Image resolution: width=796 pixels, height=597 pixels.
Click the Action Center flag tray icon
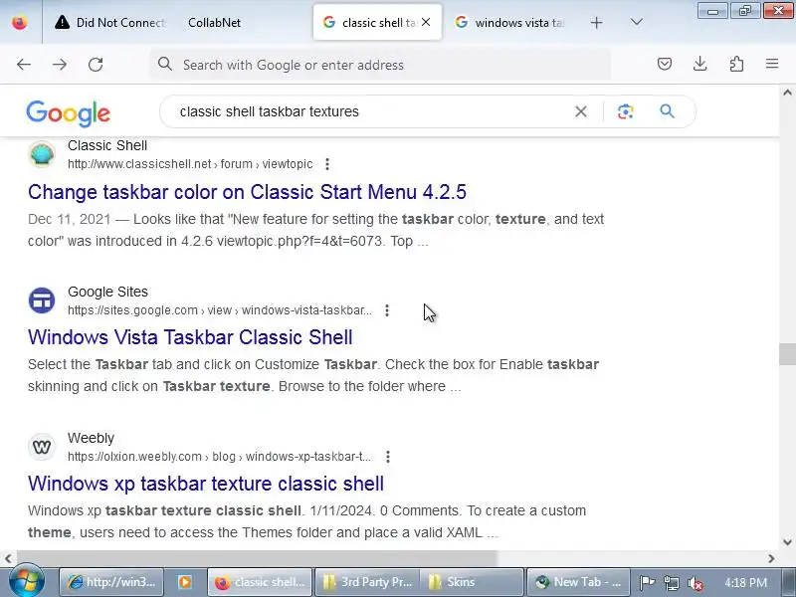point(648,582)
